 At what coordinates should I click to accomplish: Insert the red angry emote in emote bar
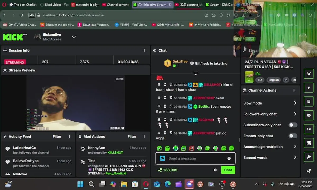[x=192, y=148]
